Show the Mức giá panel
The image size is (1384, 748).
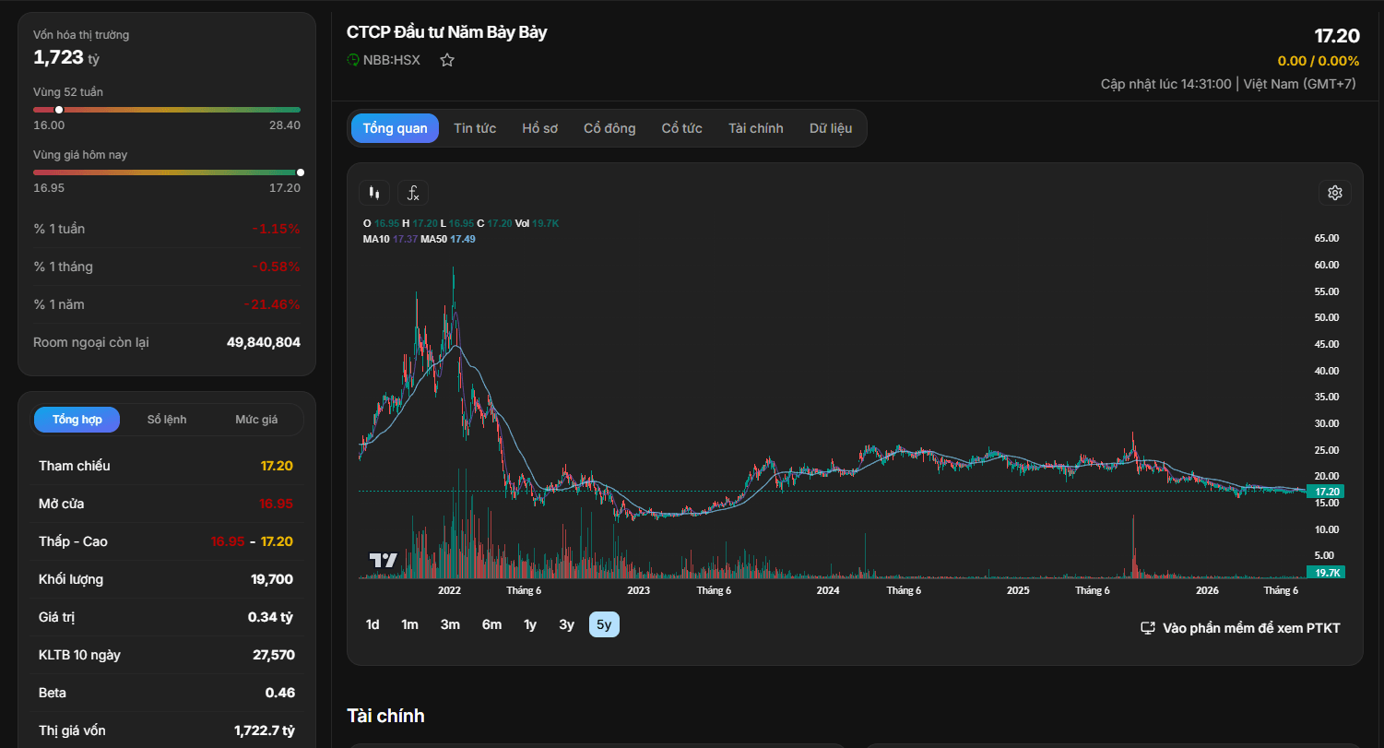coord(256,420)
